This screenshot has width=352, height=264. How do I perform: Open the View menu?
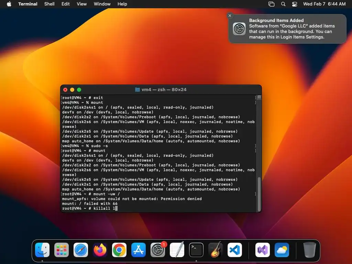82,4
